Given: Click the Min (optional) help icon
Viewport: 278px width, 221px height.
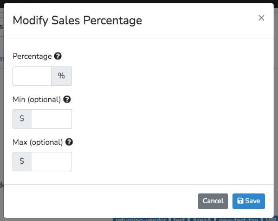Looking at the screenshot, I should click(67, 99).
